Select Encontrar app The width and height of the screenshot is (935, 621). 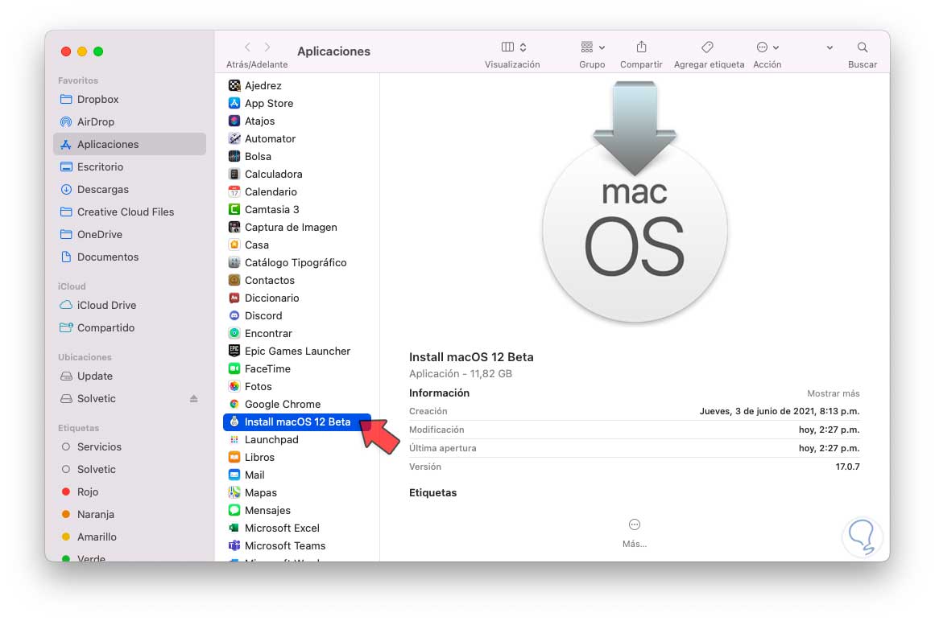[x=297, y=333]
